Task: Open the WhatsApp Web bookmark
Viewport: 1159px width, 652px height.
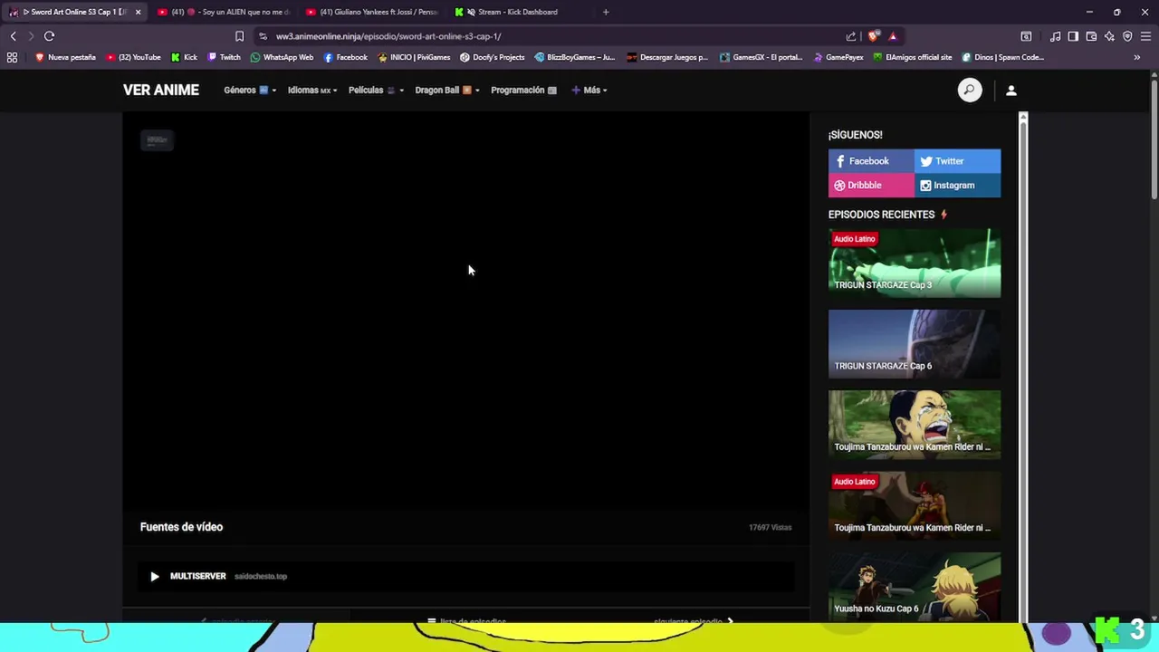Action: pyautogui.click(x=282, y=57)
